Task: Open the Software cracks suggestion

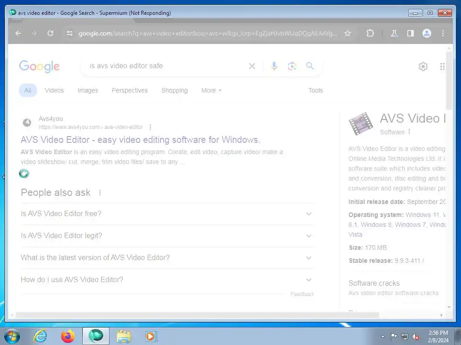Action: (374, 283)
